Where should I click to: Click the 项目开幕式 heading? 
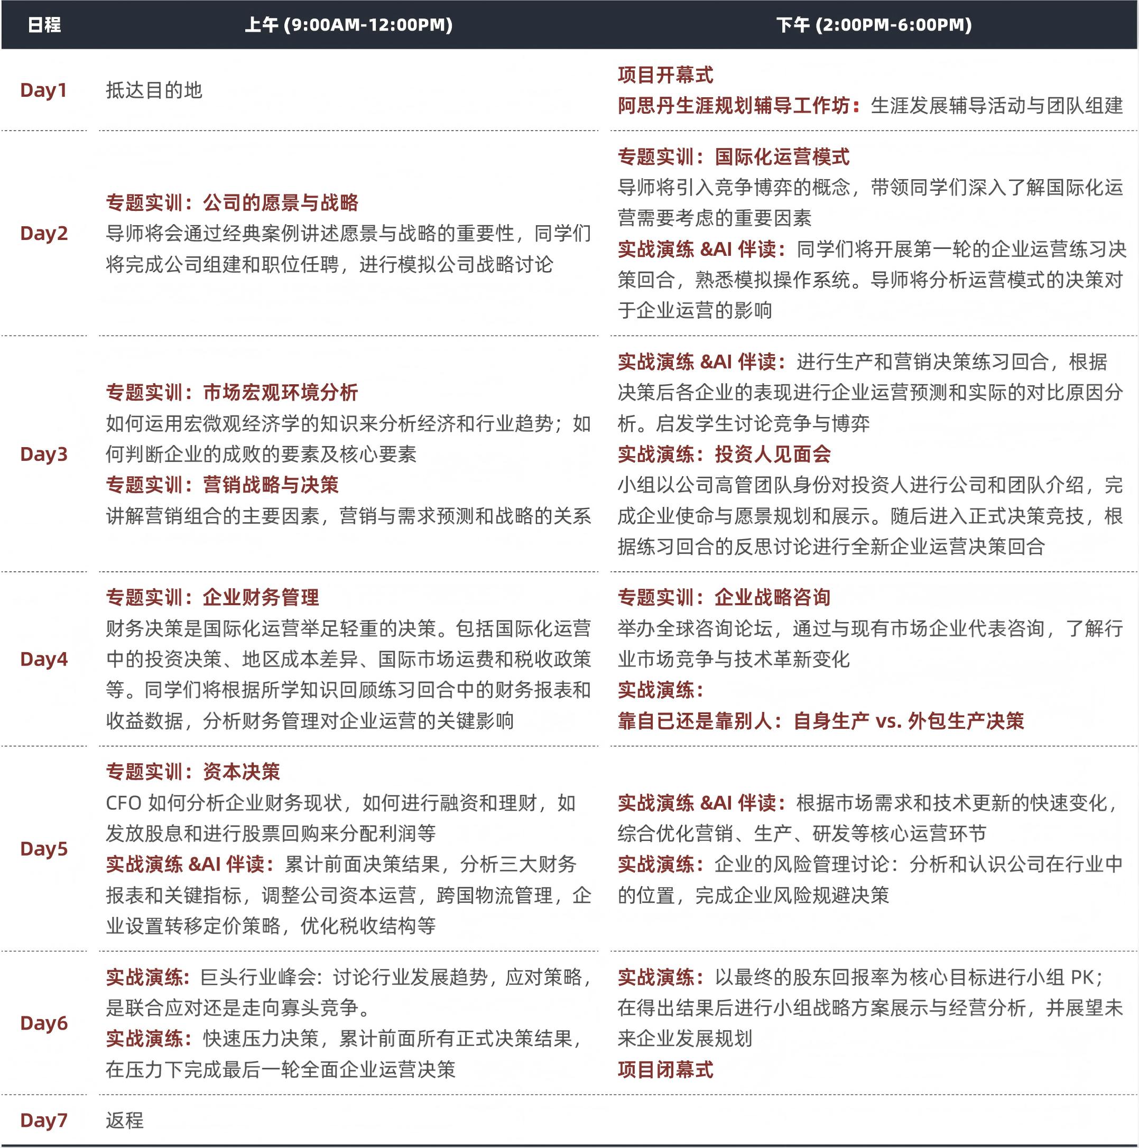pyautogui.click(x=665, y=75)
